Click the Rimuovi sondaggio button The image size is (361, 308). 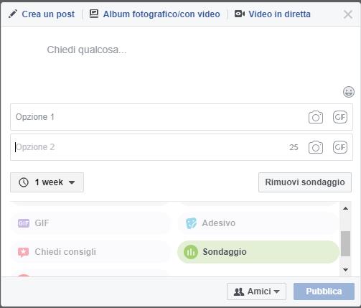pos(305,182)
